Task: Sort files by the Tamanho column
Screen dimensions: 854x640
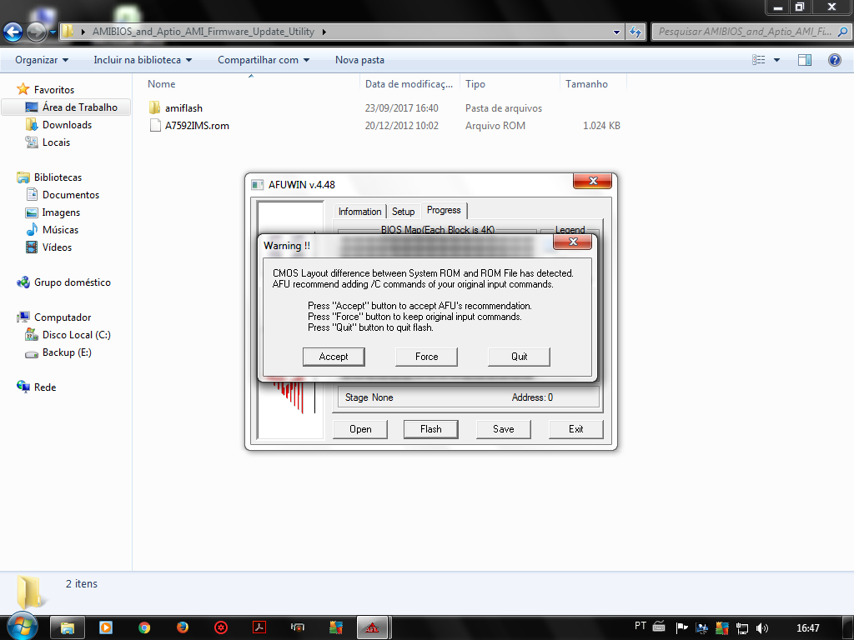Action: point(586,84)
